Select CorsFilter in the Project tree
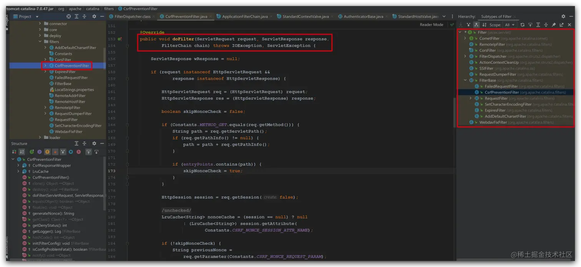581x267 pixels. tap(63, 60)
